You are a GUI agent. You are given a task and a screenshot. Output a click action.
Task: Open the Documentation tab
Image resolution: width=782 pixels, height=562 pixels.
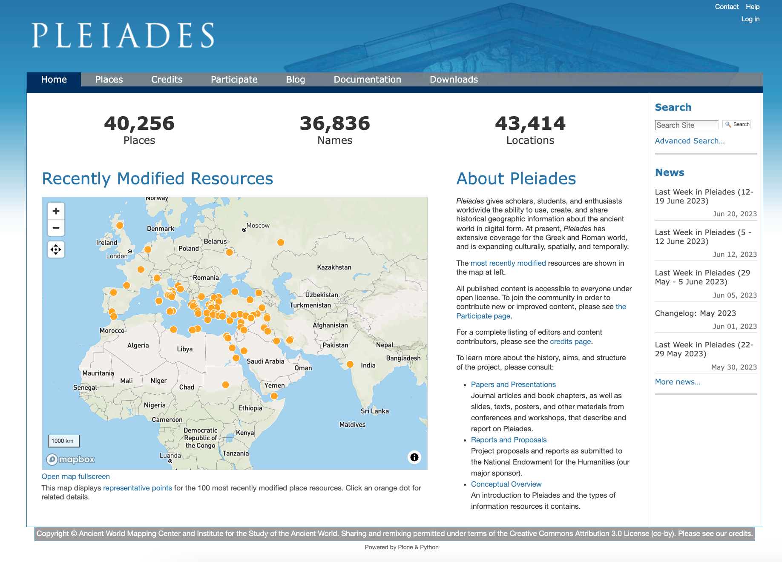click(367, 80)
